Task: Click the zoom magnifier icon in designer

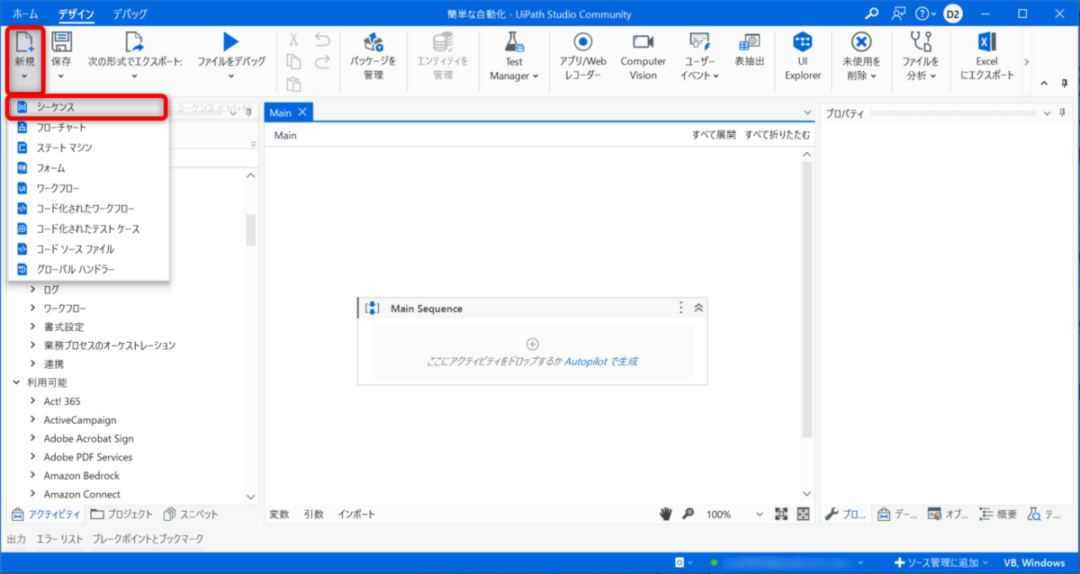Action: [688, 514]
